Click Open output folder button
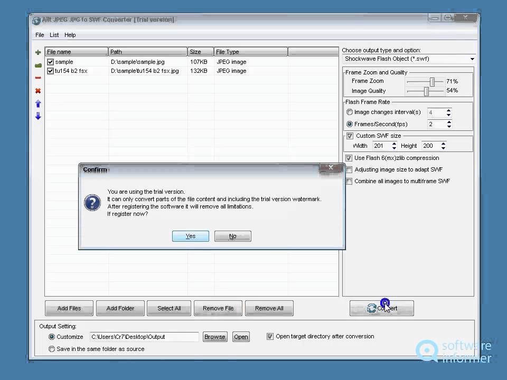The image size is (507, 380). pyautogui.click(x=241, y=337)
